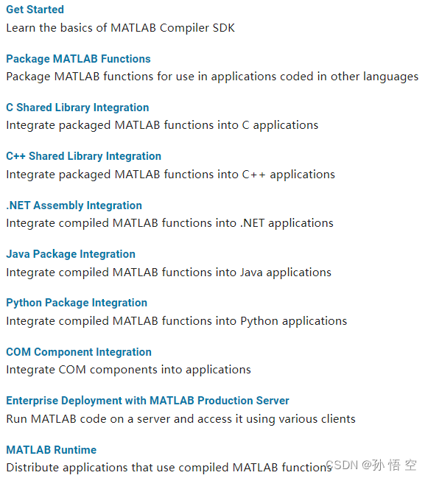Select C++ Shared Library Integration link
428x478 pixels.
[83, 156]
